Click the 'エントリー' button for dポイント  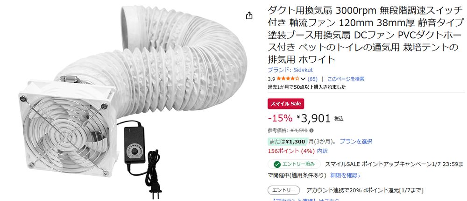[x=283, y=190]
